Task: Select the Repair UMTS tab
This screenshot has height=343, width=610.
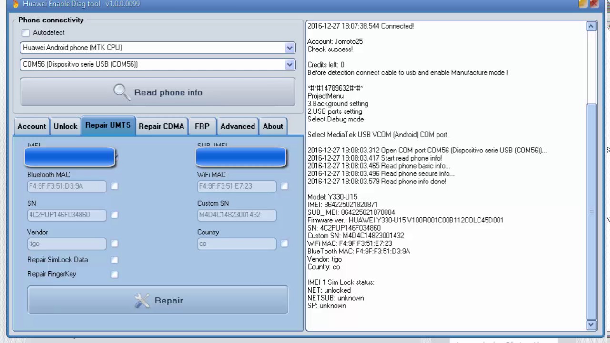Action: 108,125
